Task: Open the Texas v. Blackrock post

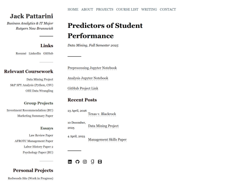Action: (x=102, y=114)
